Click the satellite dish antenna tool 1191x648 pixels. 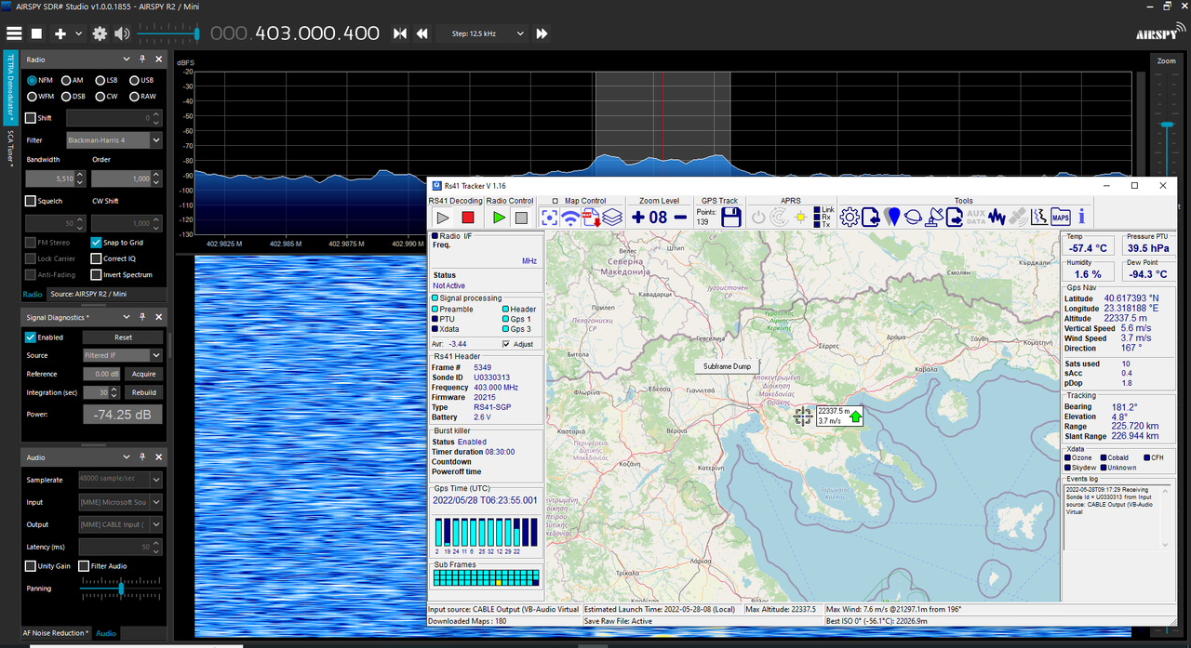[x=934, y=218]
